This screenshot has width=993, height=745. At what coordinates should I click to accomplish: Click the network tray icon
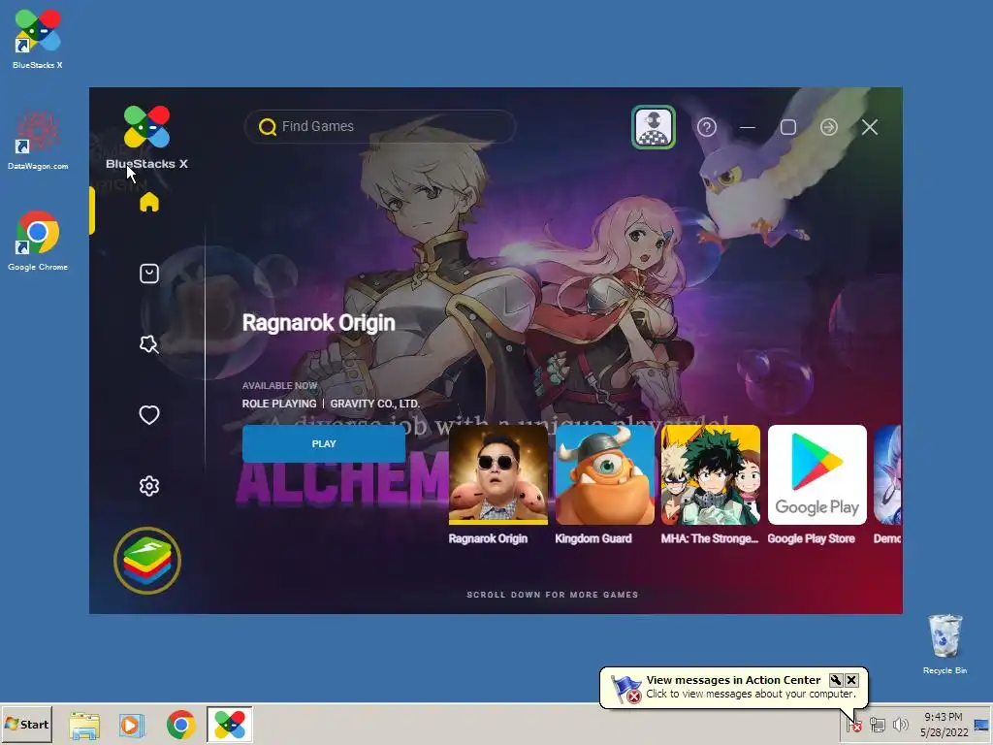[877, 725]
